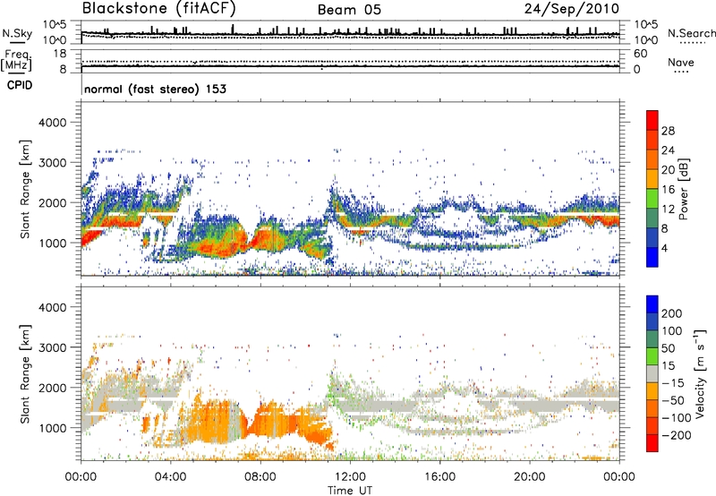
Task: Select the '18' frequency axis tick
Action: [x=60, y=54]
